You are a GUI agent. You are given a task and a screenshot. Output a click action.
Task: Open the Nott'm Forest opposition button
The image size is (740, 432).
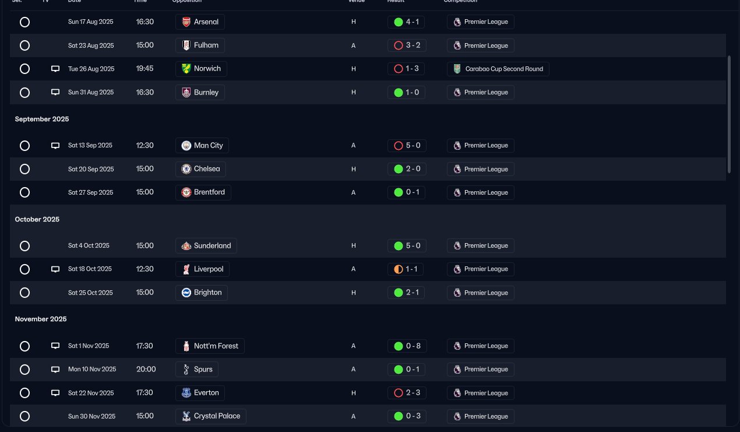click(x=210, y=346)
